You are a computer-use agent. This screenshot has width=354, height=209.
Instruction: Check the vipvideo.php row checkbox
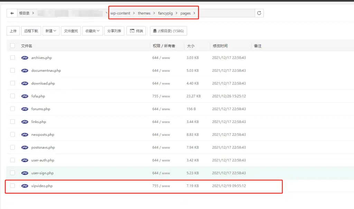(12, 186)
